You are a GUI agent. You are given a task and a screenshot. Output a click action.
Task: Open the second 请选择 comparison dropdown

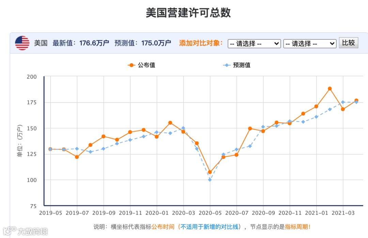pyautogui.click(x=310, y=43)
